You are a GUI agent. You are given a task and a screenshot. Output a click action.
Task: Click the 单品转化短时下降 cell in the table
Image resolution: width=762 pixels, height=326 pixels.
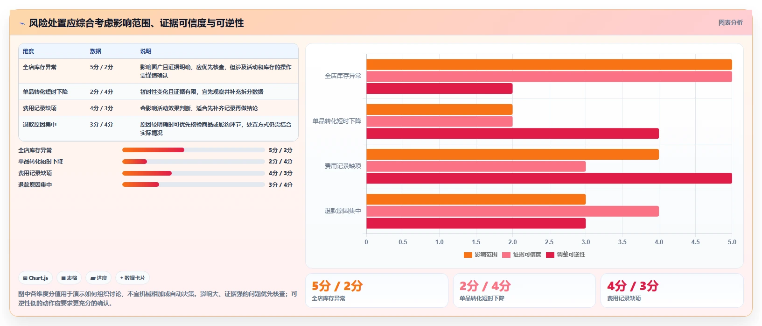coord(45,92)
